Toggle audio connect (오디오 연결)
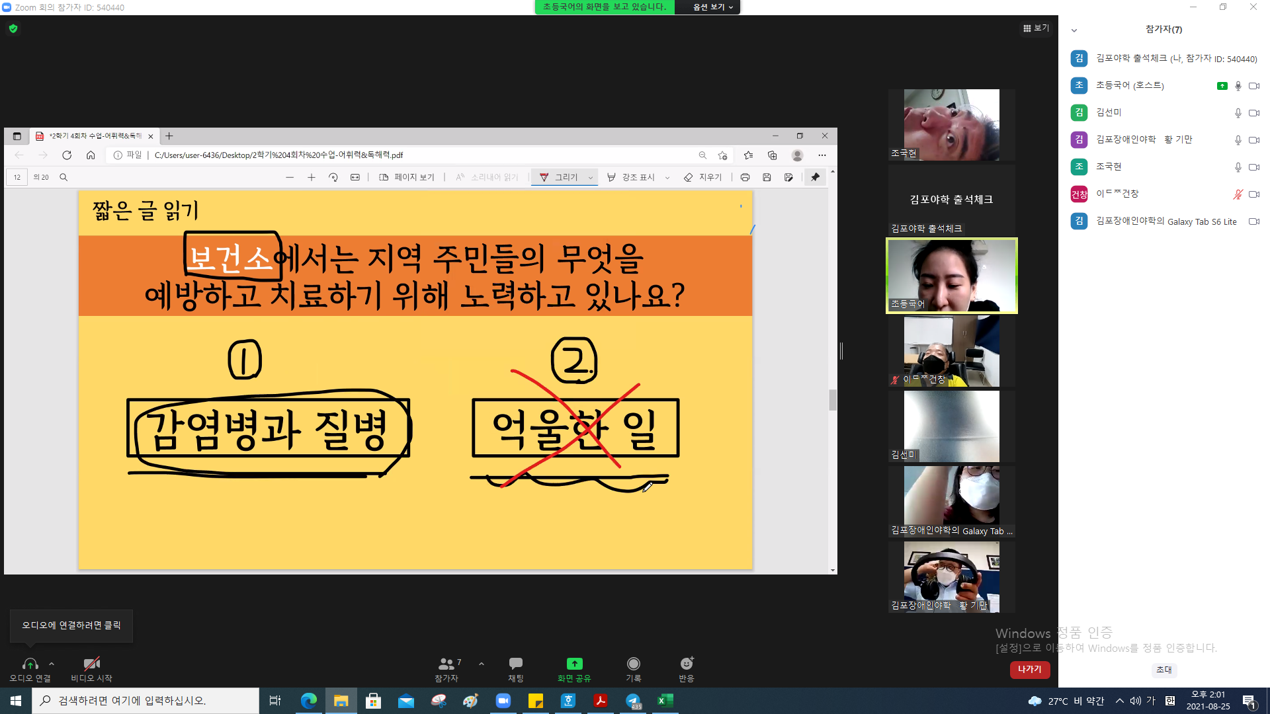Screen dimensions: 1270x714 coord(30,669)
